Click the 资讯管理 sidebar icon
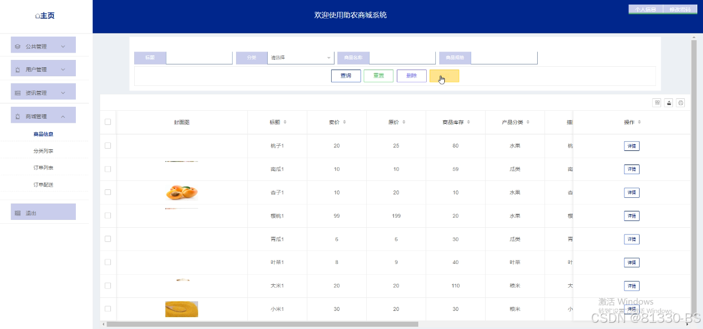This screenshot has height=329, width=703. [18, 93]
